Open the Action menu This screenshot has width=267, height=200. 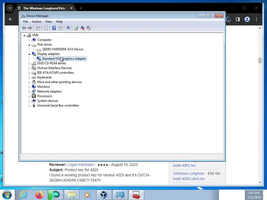coord(37,22)
